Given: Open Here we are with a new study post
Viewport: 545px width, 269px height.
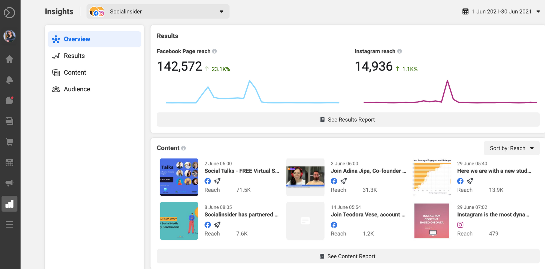Looking at the screenshot, I should (x=494, y=171).
